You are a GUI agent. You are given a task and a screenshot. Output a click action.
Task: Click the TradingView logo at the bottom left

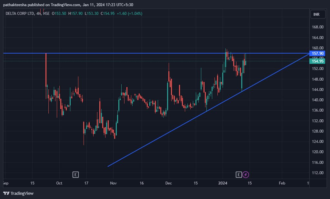click(18, 193)
